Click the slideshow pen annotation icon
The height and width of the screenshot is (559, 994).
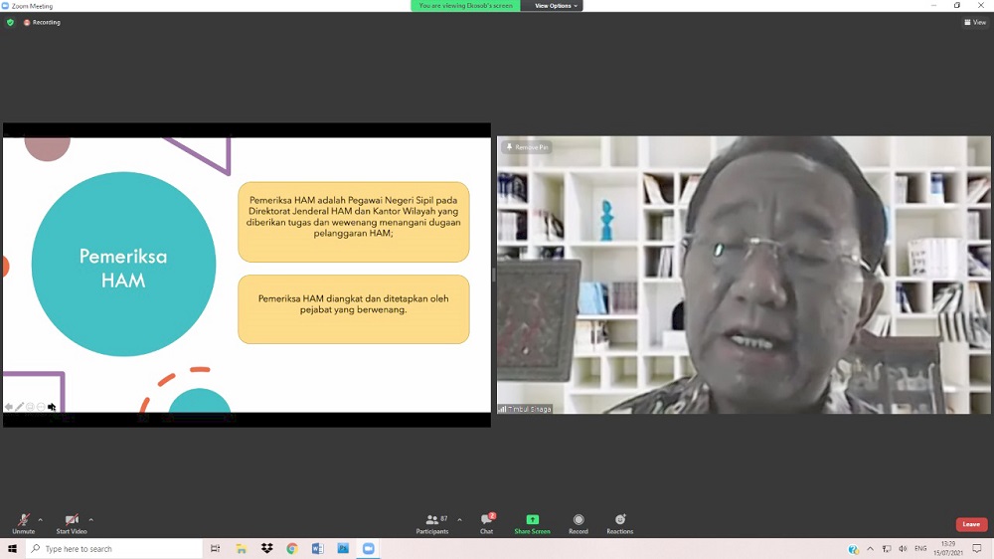(19, 407)
